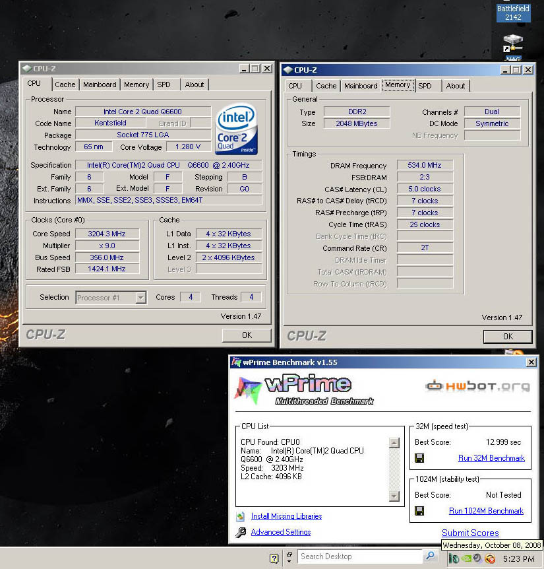Viewport: 544px width, 569px height.
Task: Minimize the left CPU-Z window
Action: tap(244, 68)
